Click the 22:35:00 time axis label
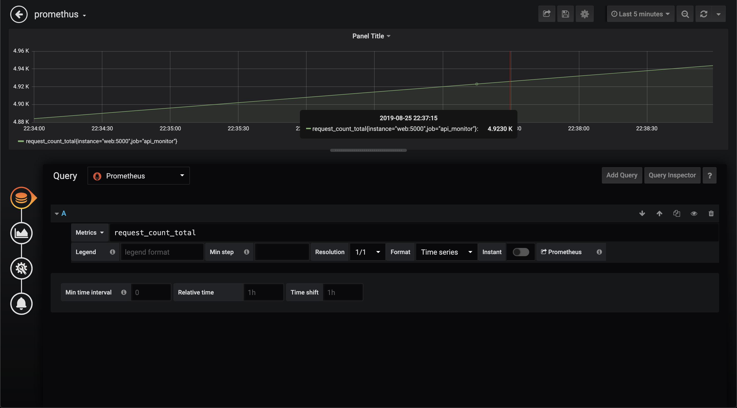Screen dimensions: 737x408 coord(170,129)
